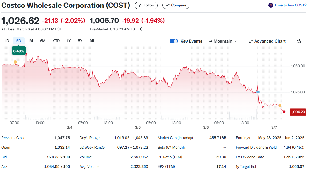Click the pre-market price 1,006.70
The width and height of the screenshot is (310, 171).
104,20
